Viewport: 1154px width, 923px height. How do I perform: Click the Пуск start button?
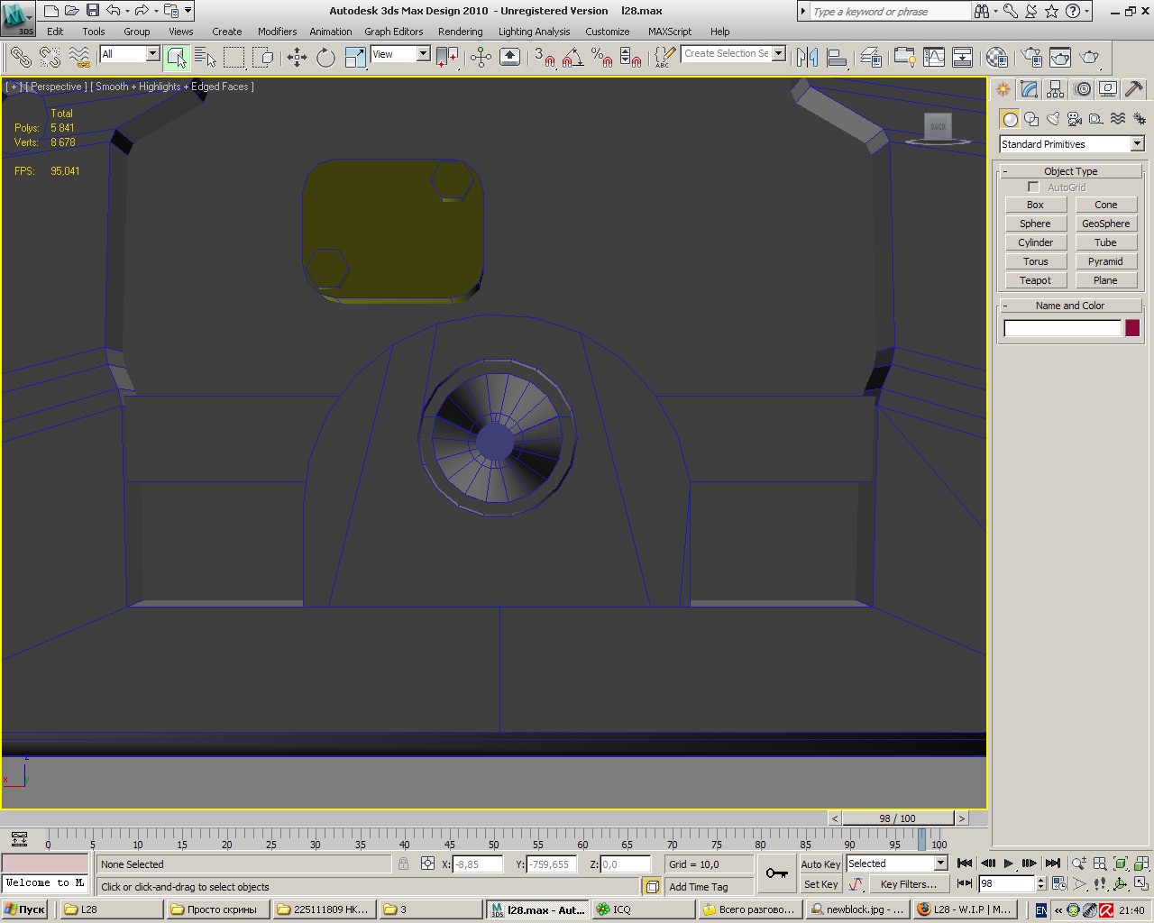pos(24,909)
